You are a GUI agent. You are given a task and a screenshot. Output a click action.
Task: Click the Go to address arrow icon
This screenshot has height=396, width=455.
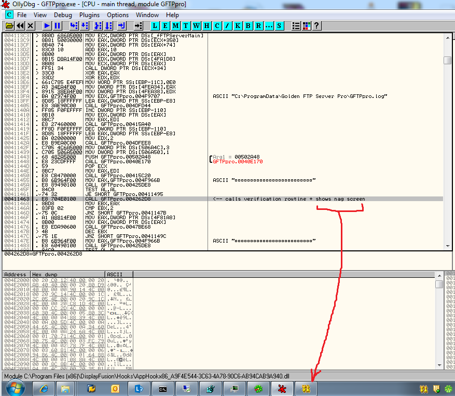pyautogui.click(x=139, y=26)
